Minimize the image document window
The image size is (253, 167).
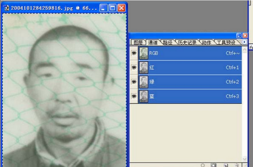coord(103,8)
